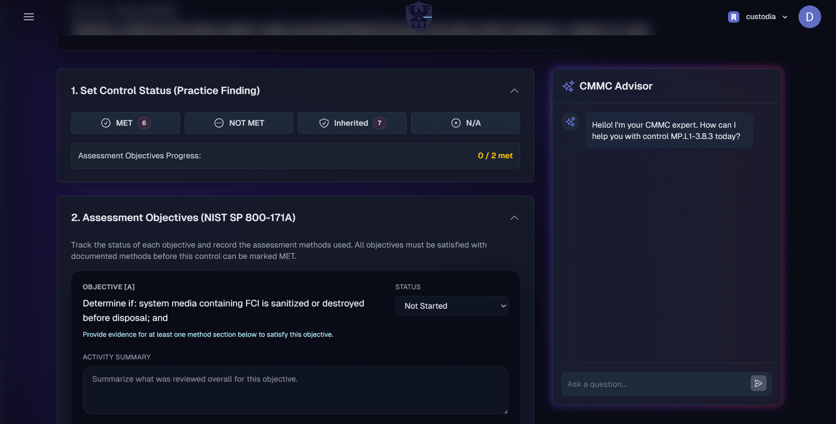
Task: Collapse the Set Control Status section
Action: [514, 91]
